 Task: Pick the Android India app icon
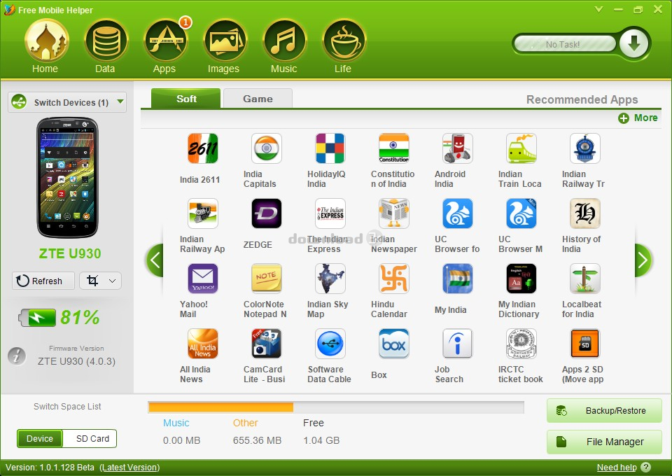(x=457, y=148)
